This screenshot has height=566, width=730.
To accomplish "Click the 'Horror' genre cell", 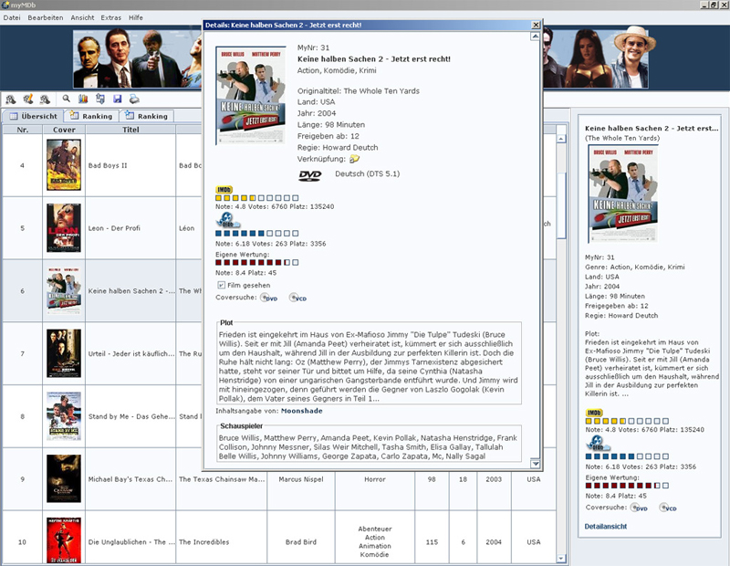I will (x=375, y=479).
